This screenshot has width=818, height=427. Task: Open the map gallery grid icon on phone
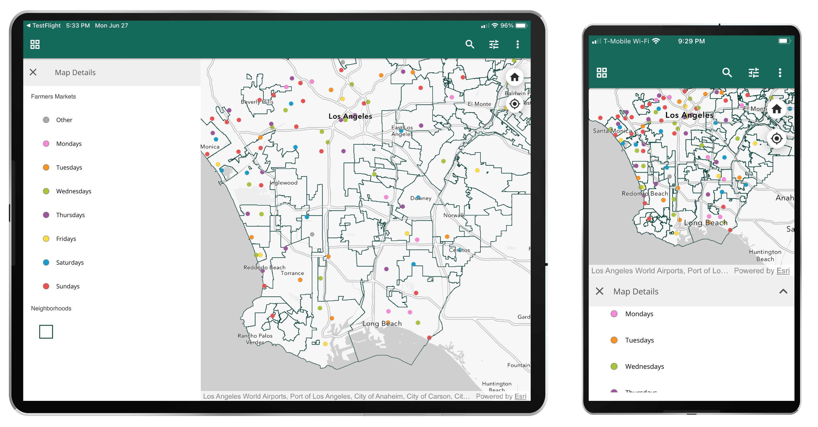tap(602, 73)
